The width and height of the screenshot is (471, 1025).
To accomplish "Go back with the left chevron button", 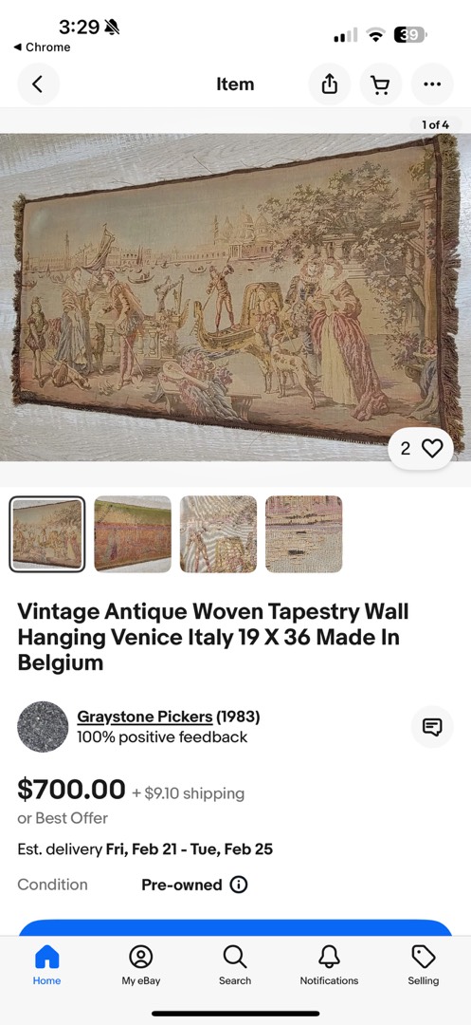I will pos(38,84).
